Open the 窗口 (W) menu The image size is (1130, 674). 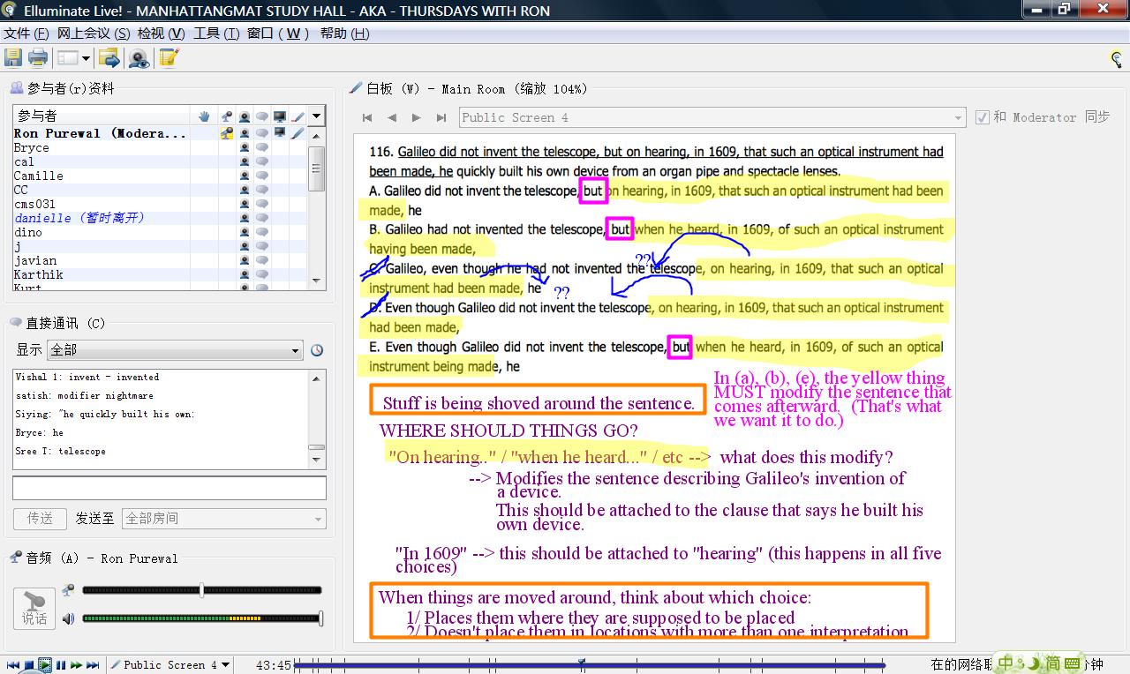pos(278,34)
